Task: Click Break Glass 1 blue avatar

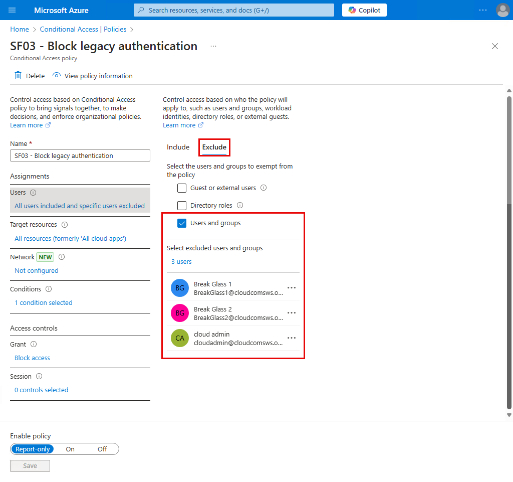Action: click(180, 288)
